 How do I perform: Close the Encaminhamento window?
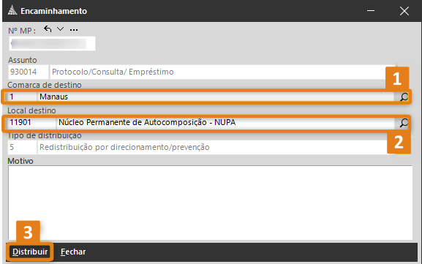pyautogui.click(x=404, y=11)
